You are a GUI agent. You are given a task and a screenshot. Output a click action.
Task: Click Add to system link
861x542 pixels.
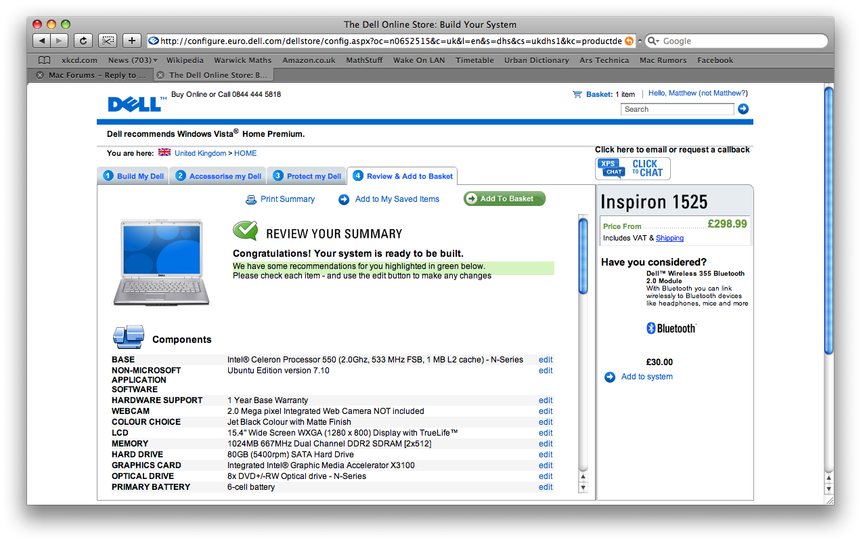click(x=647, y=377)
